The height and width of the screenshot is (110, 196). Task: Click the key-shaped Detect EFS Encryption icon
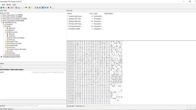(x=32, y=8)
